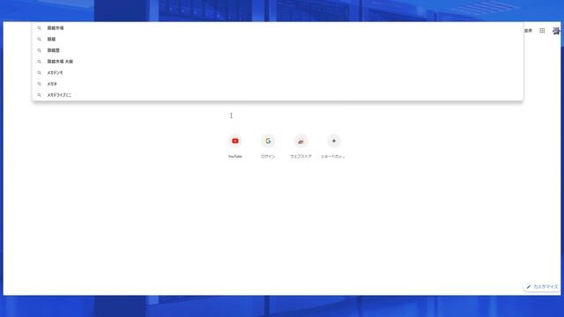Open the Google apps grid
This screenshot has height=317, width=564.
(542, 31)
